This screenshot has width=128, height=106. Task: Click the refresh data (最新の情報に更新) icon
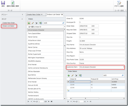(13, 3)
